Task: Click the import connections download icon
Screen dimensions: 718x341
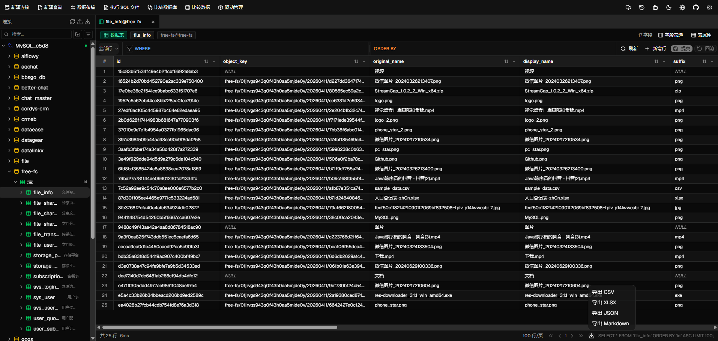Action: [x=87, y=22]
